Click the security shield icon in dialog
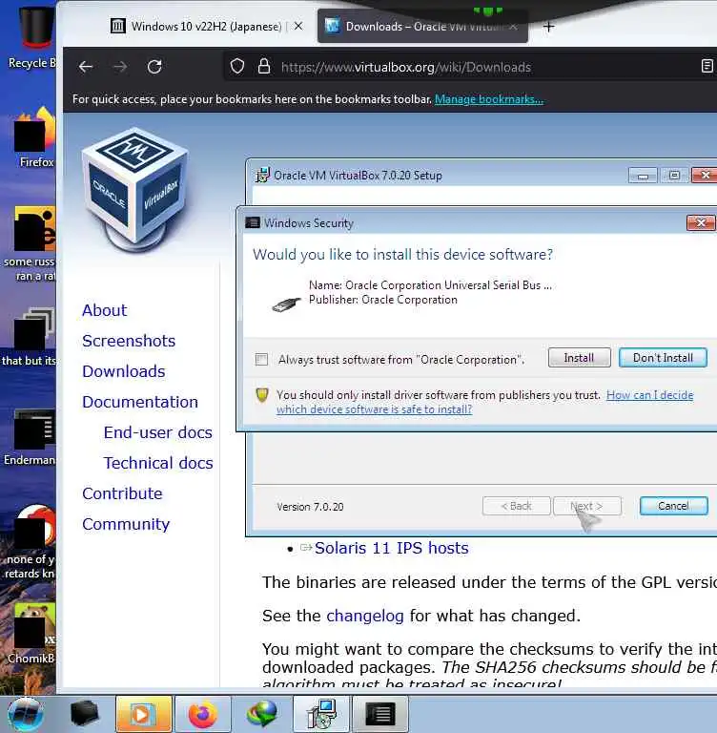Screen dimensions: 717x733 tap(262, 395)
